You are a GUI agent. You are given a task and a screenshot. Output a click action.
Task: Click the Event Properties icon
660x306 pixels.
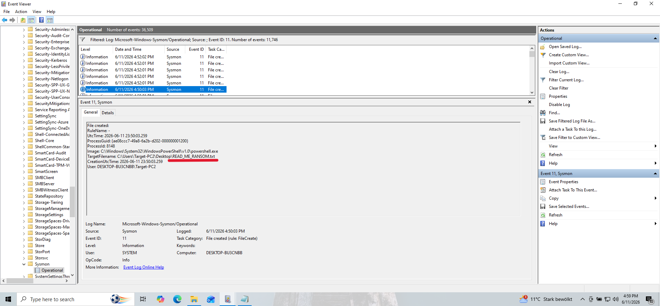click(x=543, y=182)
